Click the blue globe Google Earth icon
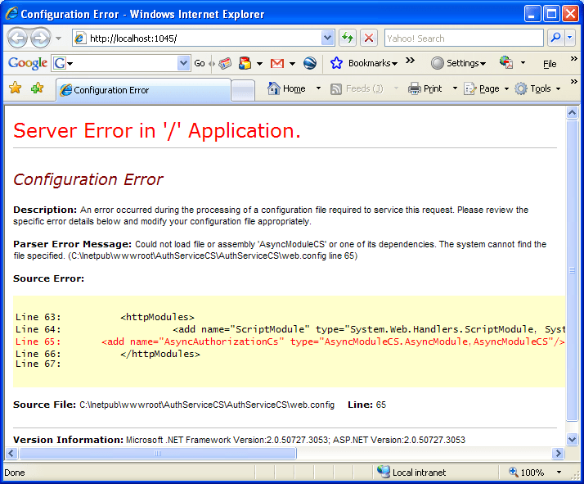584x484 pixels. coord(310,63)
